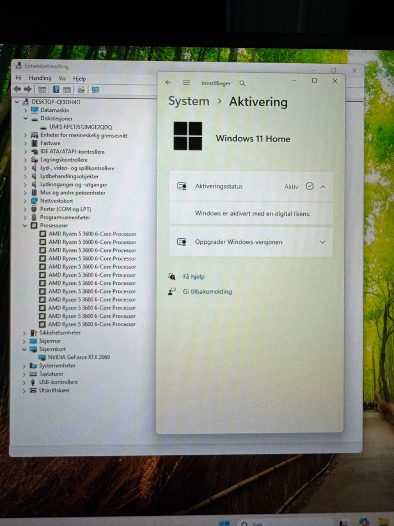Click the Aktiv status label
Image resolution: width=394 pixels, height=526 pixels.
(x=291, y=187)
